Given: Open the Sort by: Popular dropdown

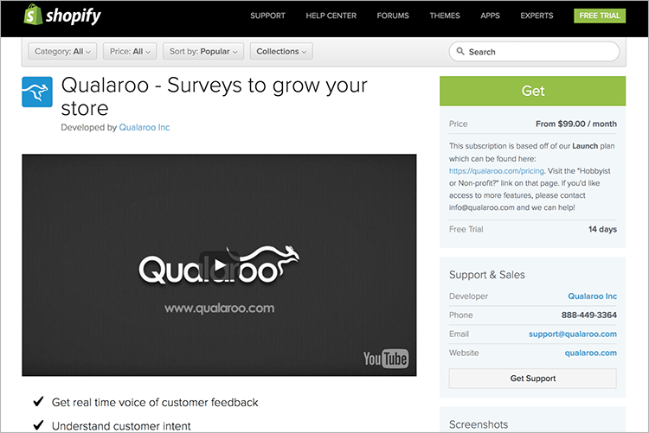Looking at the screenshot, I should (x=203, y=51).
